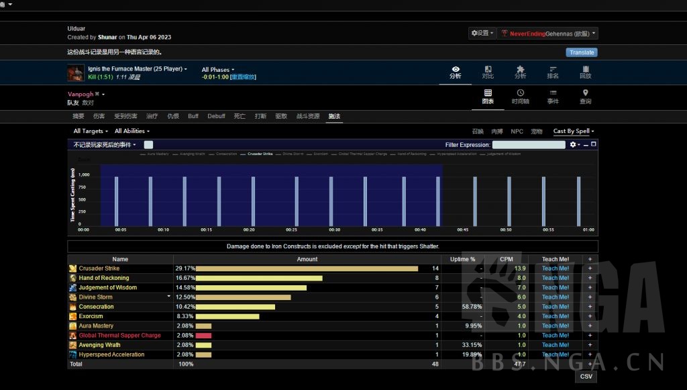This screenshot has width=687, height=390.
Task: Click the Filter Expression input field
Action: 529,144
